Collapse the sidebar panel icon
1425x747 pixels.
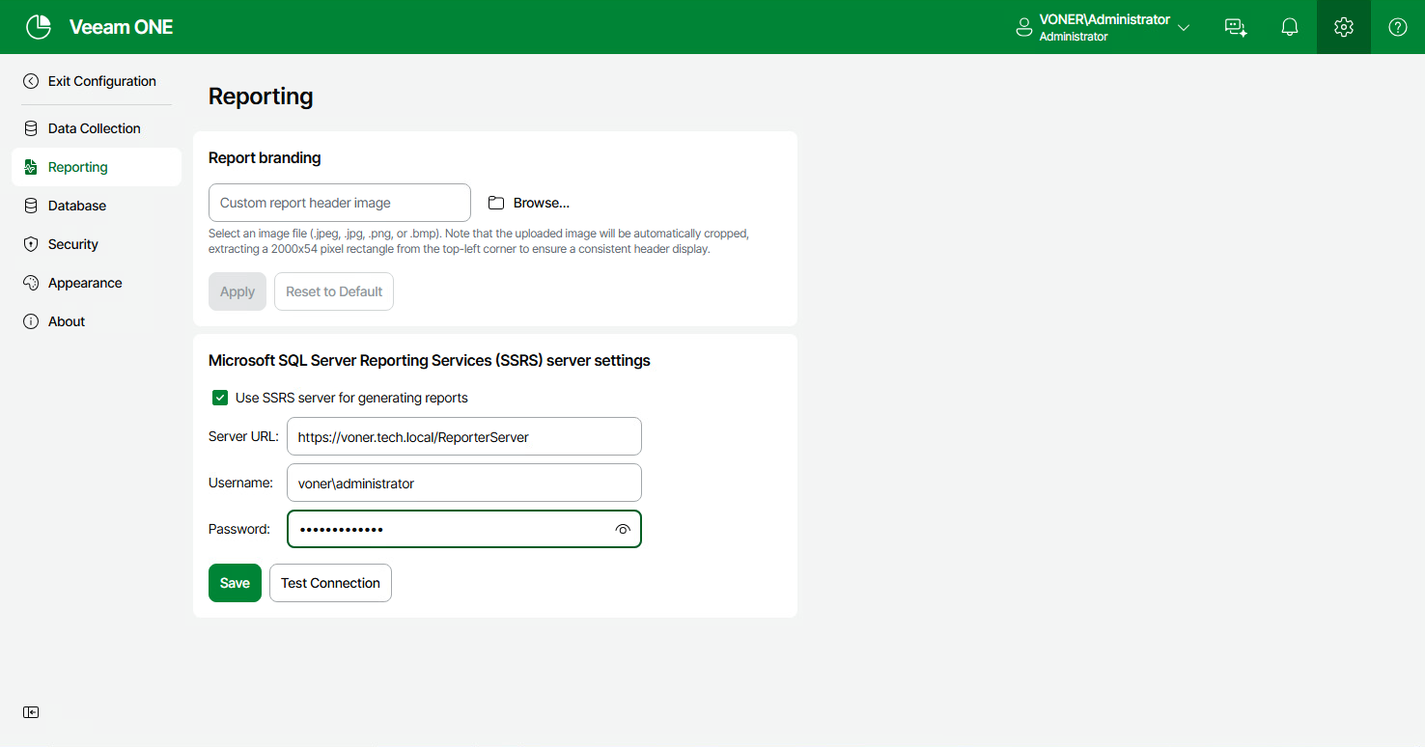(31, 712)
